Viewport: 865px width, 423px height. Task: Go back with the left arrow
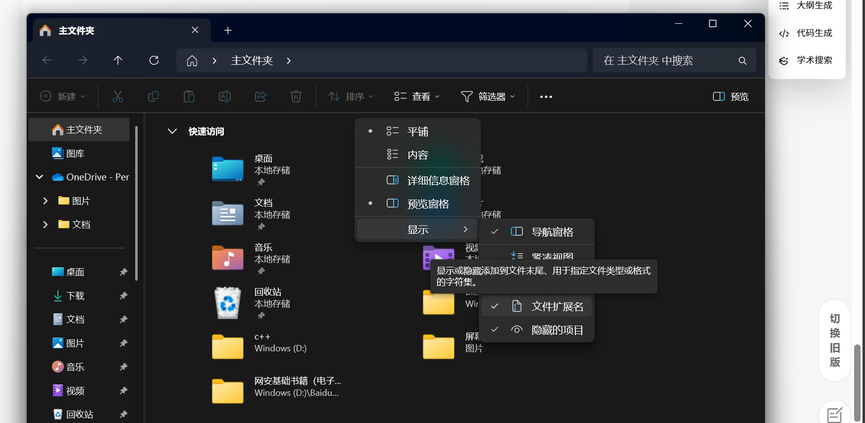47,60
